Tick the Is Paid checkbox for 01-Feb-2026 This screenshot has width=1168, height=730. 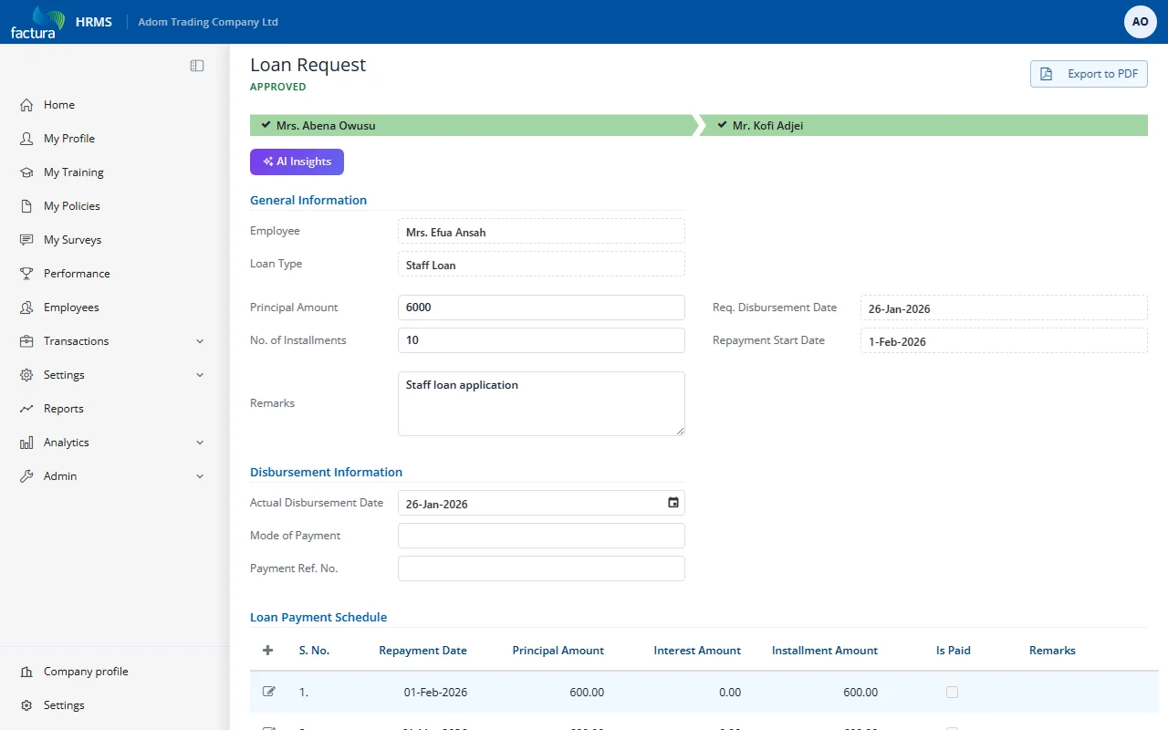click(x=953, y=693)
